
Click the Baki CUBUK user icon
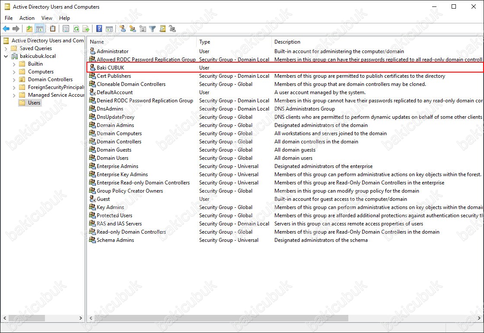[92, 67]
